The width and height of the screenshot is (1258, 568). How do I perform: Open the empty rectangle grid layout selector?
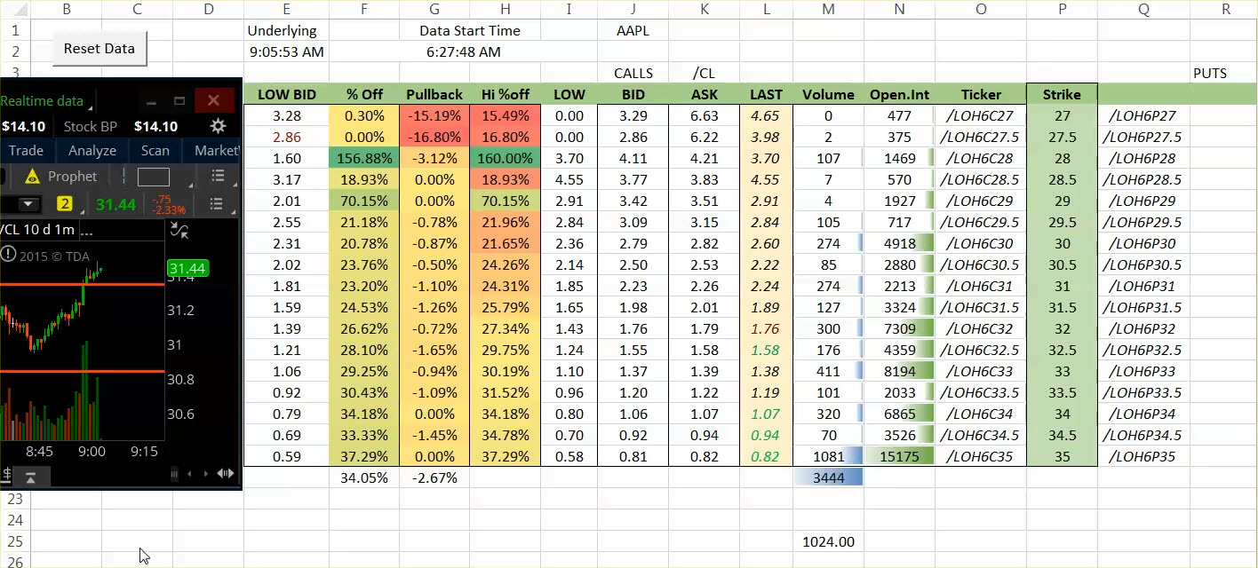[153, 177]
